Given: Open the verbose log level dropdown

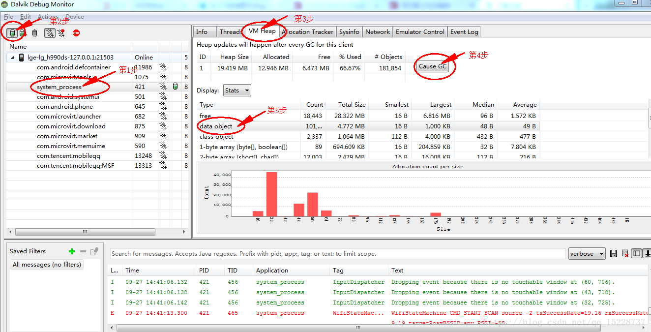Looking at the screenshot, I should coord(587,254).
